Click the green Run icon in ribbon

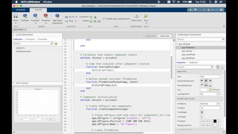pyautogui.click(x=146, y=16)
